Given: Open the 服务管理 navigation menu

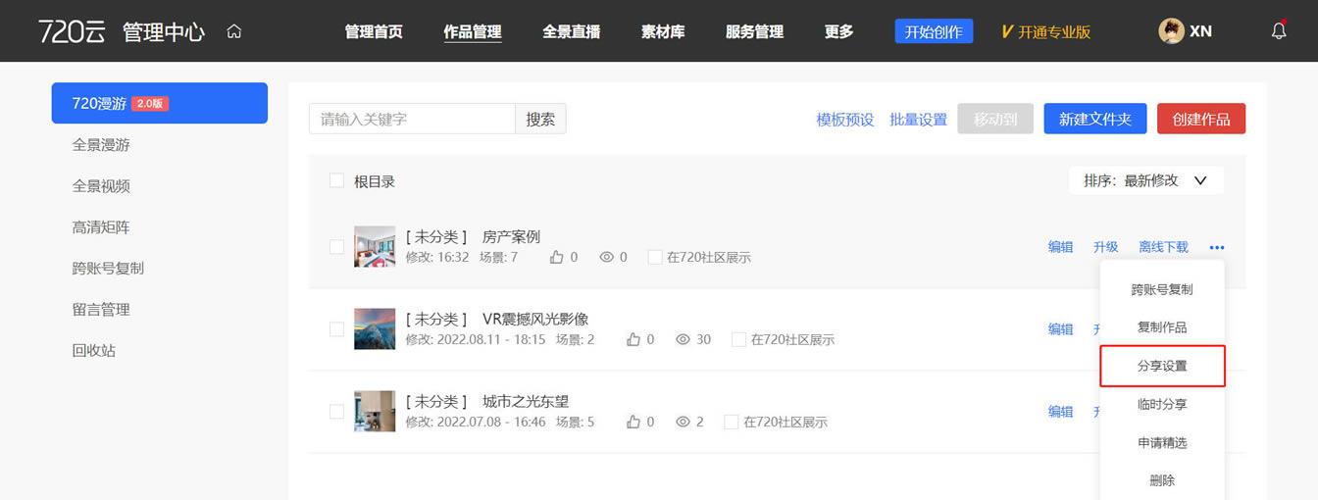Looking at the screenshot, I should pos(754,31).
